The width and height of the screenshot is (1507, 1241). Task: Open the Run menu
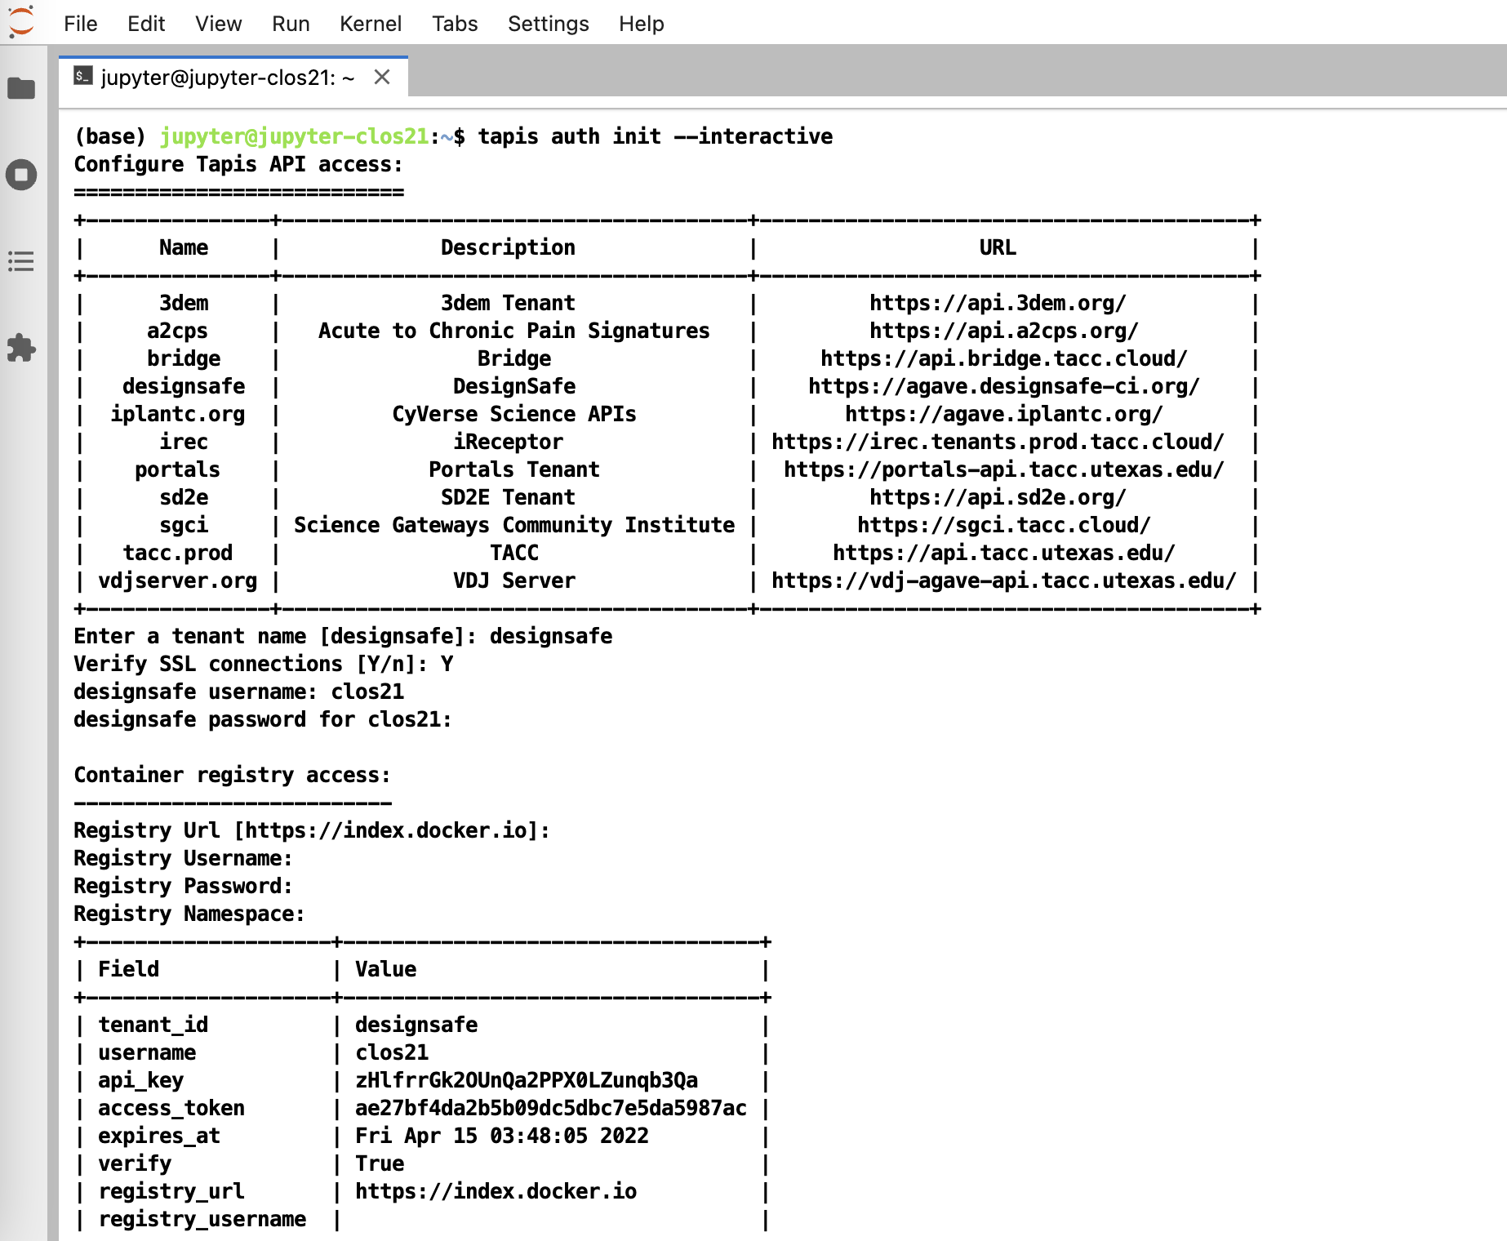click(291, 24)
